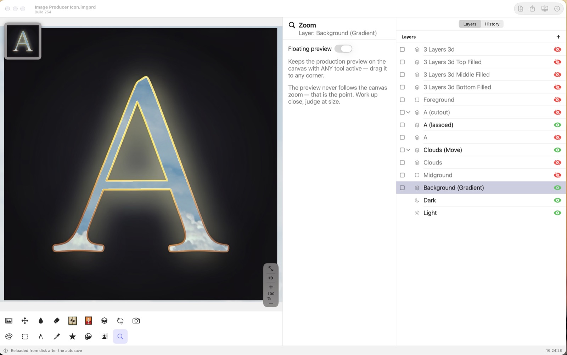Click the image photo tool icon

pyautogui.click(x=9, y=321)
